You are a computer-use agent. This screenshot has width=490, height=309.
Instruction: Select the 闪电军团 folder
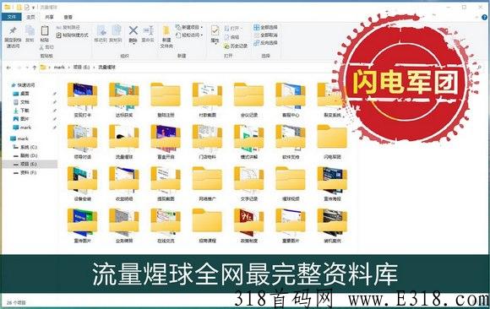pos(332,142)
